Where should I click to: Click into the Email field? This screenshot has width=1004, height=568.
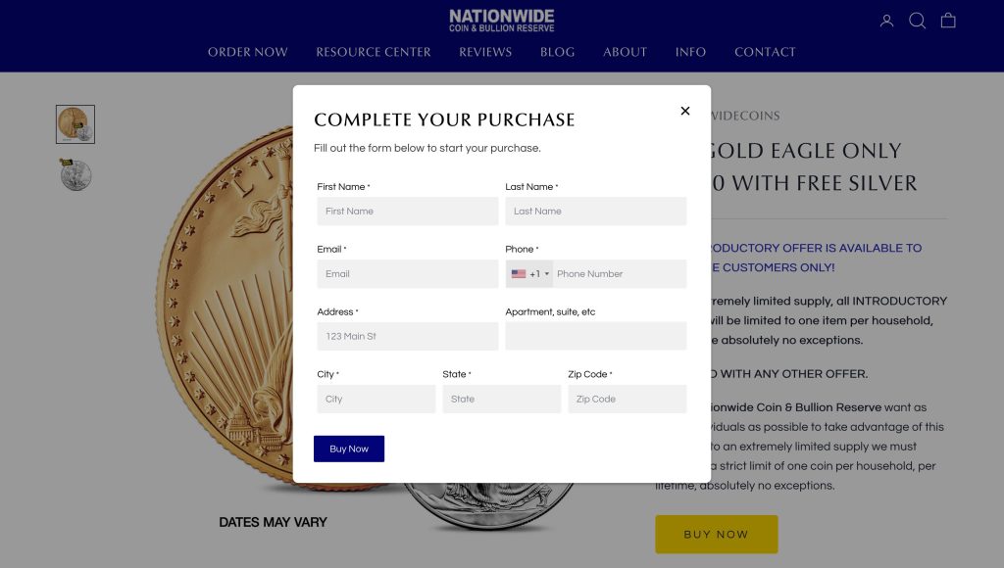407,274
